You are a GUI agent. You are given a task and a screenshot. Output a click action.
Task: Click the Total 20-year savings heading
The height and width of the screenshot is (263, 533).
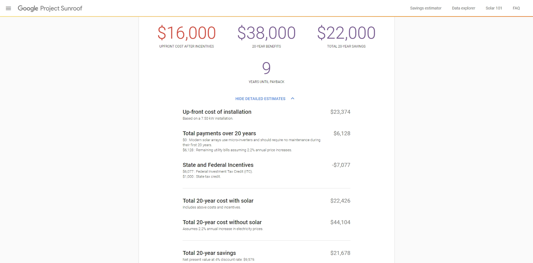[209, 253]
